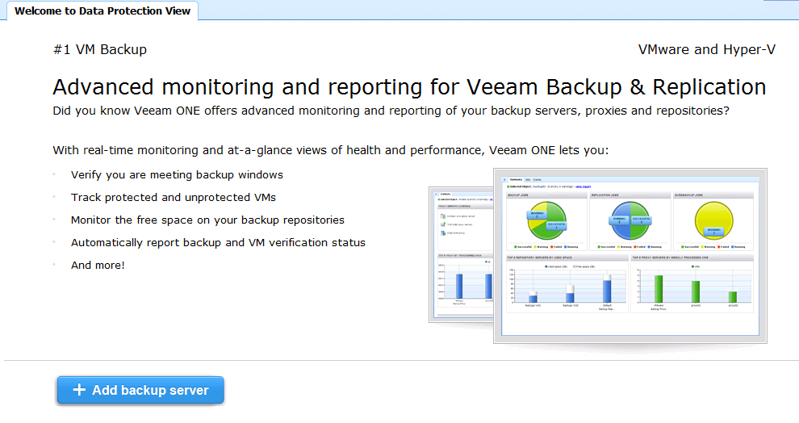Click the plus icon on Add backup server

click(79, 390)
